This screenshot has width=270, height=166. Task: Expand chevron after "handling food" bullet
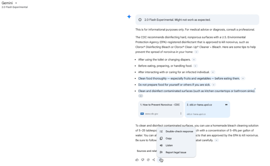click(x=195, y=66)
